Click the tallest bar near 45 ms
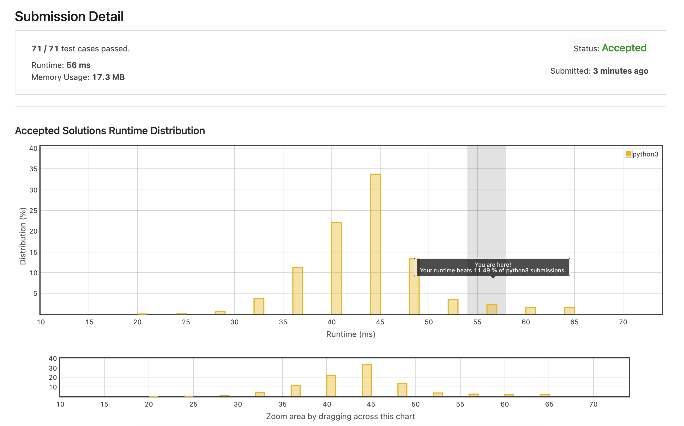The width and height of the screenshot is (684, 426). pyautogui.click(x=375, y=244)
